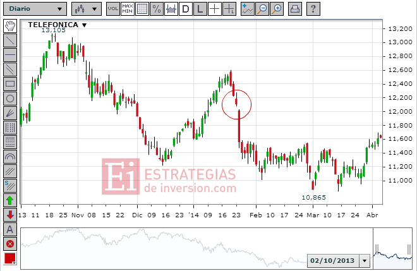Toggle the percent scale button
The height and width of the screenshot is (271, 417).
click(x=157, y=9)
